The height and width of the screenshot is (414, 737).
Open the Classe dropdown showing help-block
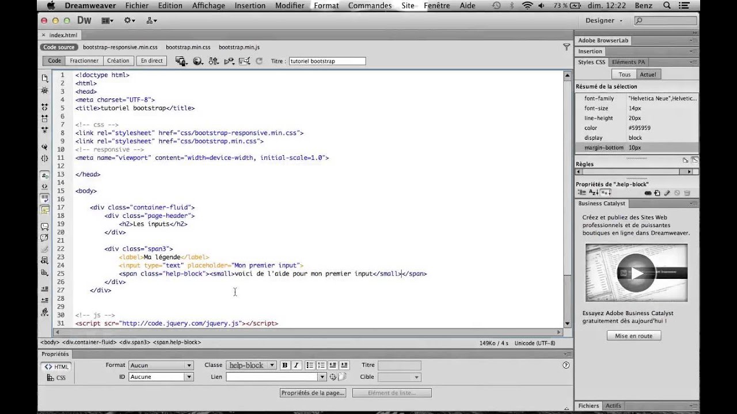[250, 365]
